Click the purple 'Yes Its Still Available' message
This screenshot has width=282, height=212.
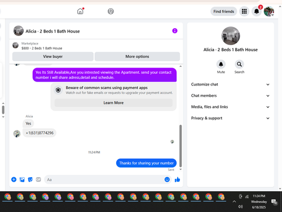(x=104, y=75)
